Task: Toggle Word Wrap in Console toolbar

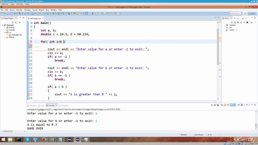Action: (x=228, y=105)
